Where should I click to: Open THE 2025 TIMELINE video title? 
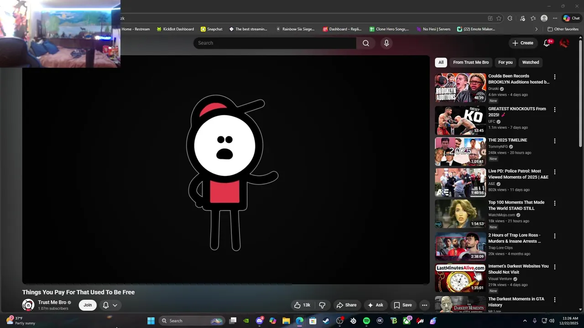point(507,140)
